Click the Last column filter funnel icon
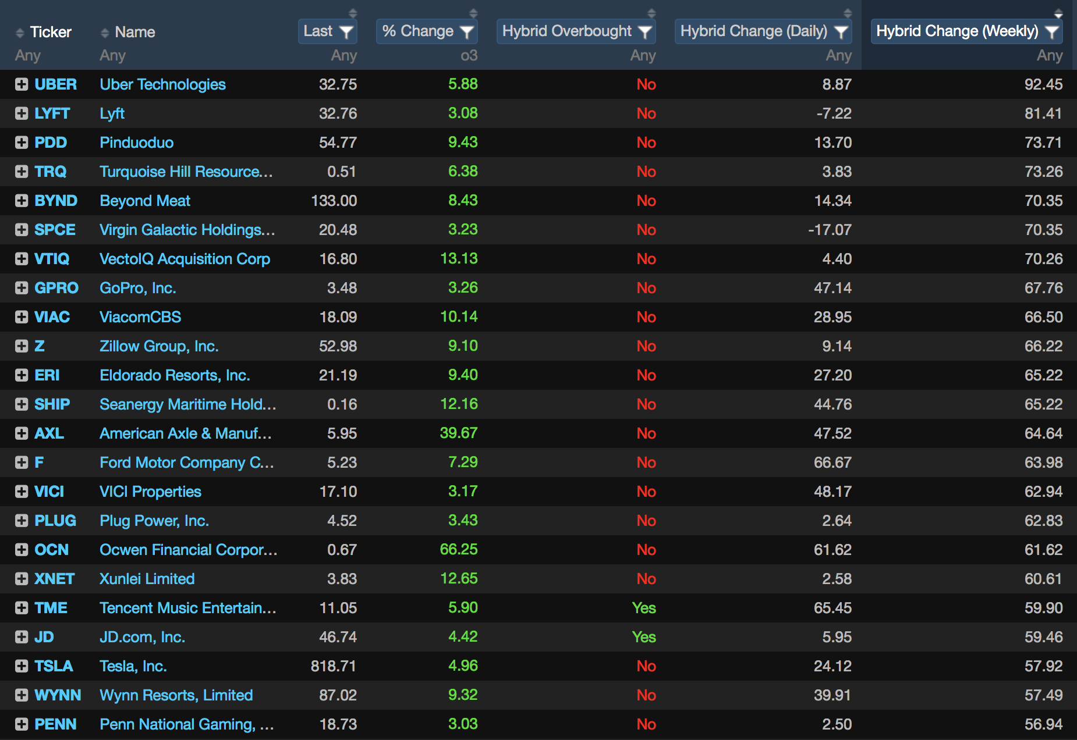 [346, 31]
